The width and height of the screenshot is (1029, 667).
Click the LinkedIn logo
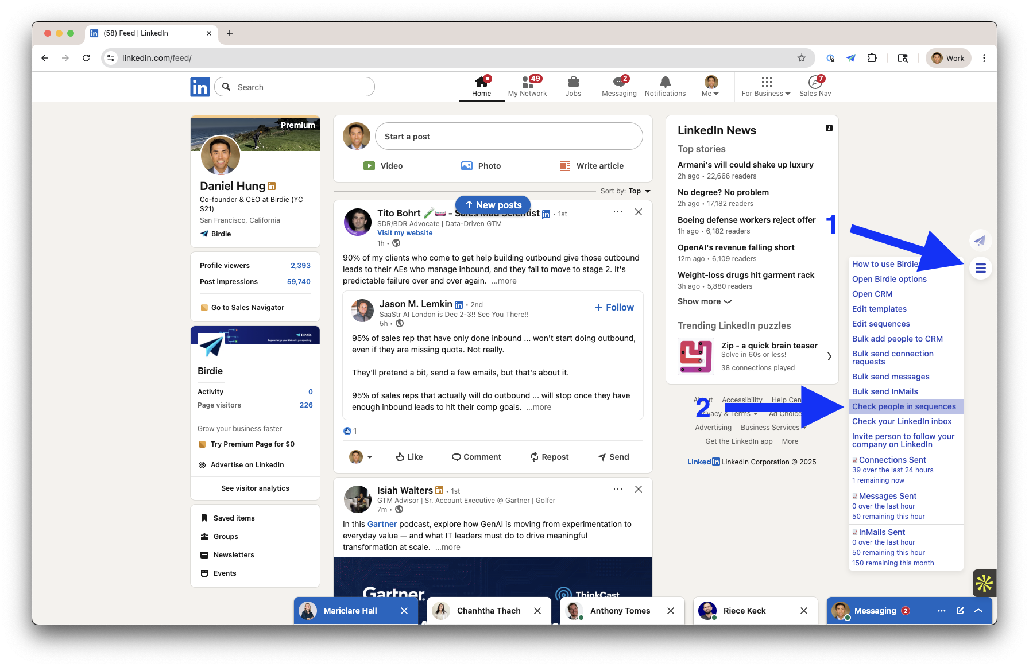click(200, 87)
